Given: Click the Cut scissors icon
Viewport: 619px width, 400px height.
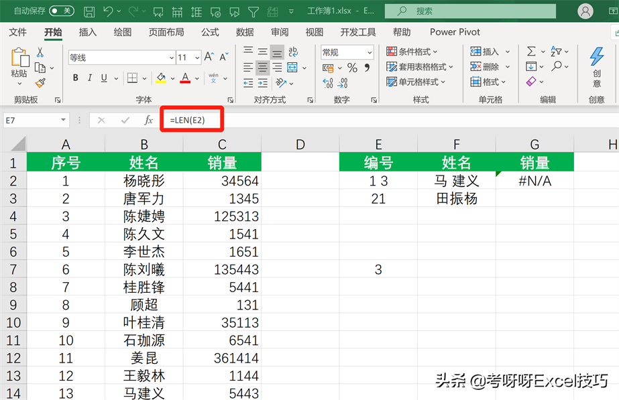Looking at the screenshot, I should [40, 52].
